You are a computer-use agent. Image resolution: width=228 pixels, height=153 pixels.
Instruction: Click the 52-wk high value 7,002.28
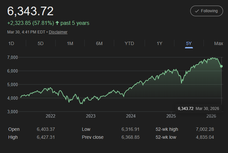(x=206, y=129)
